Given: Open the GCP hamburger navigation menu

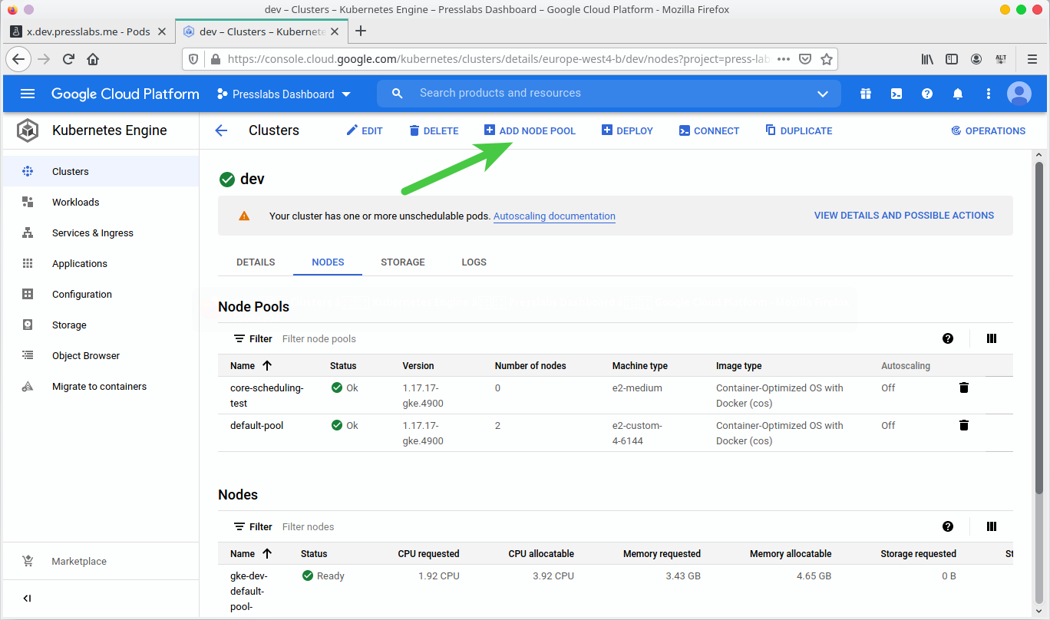Looking at the screenshot, I should [28, 94].
